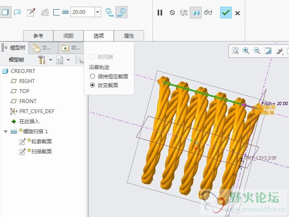Select the RIGHT datum plane
Viewport: 289px width, 217px height.
coord(27,81)
